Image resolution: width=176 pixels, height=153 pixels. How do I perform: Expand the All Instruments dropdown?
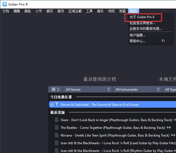[x=137, y=90]
